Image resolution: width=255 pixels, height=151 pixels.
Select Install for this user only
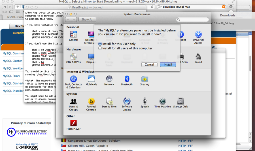[100, 44]
